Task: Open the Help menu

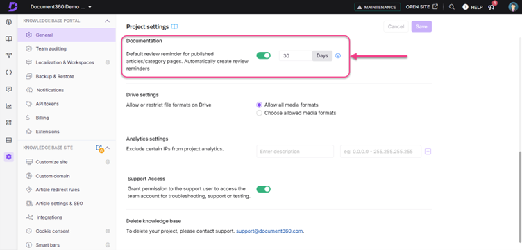Action: 473,7
